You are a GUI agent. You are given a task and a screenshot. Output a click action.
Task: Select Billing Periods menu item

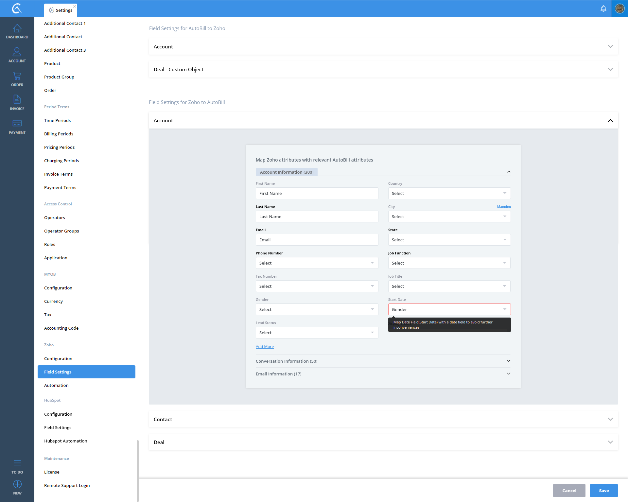pyautogui.click(x=59, y=134)
